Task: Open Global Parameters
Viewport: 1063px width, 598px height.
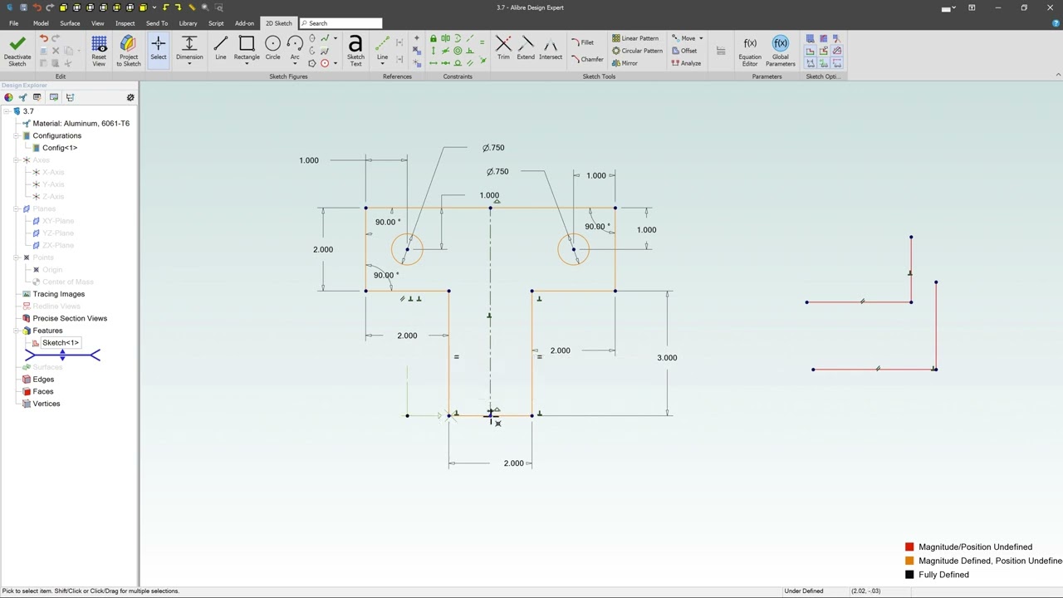Action: click(781, 51)
